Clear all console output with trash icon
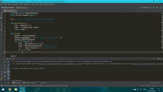The height and width of the screenshot is (92, 163). coord(8,78)
